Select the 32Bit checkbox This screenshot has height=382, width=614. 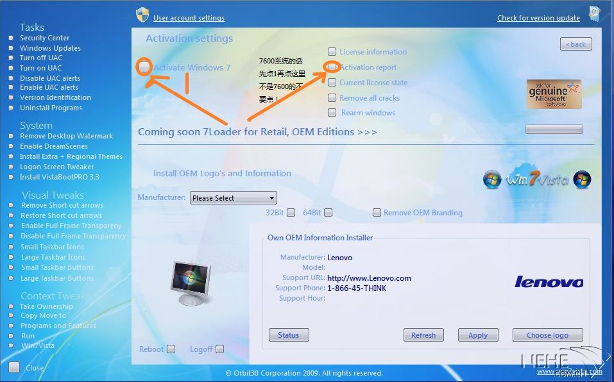point(291,212)
